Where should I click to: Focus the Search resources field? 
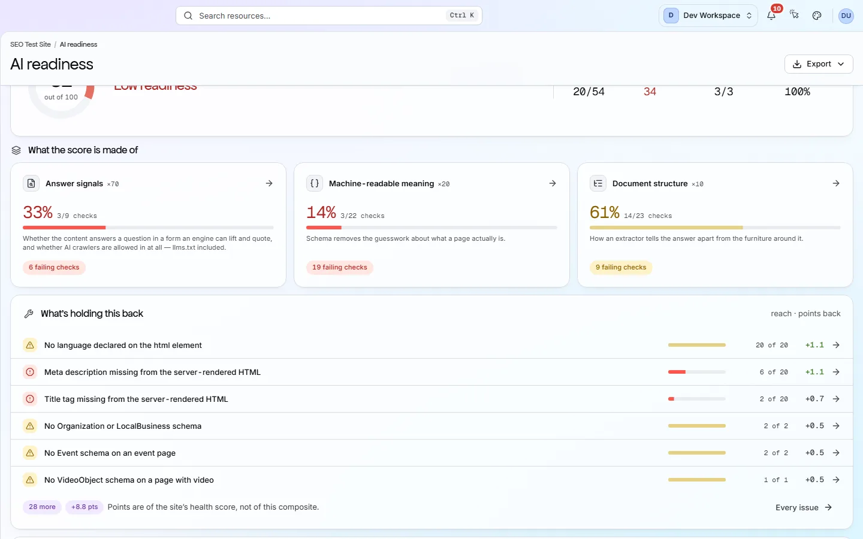[x=329, y=16]
